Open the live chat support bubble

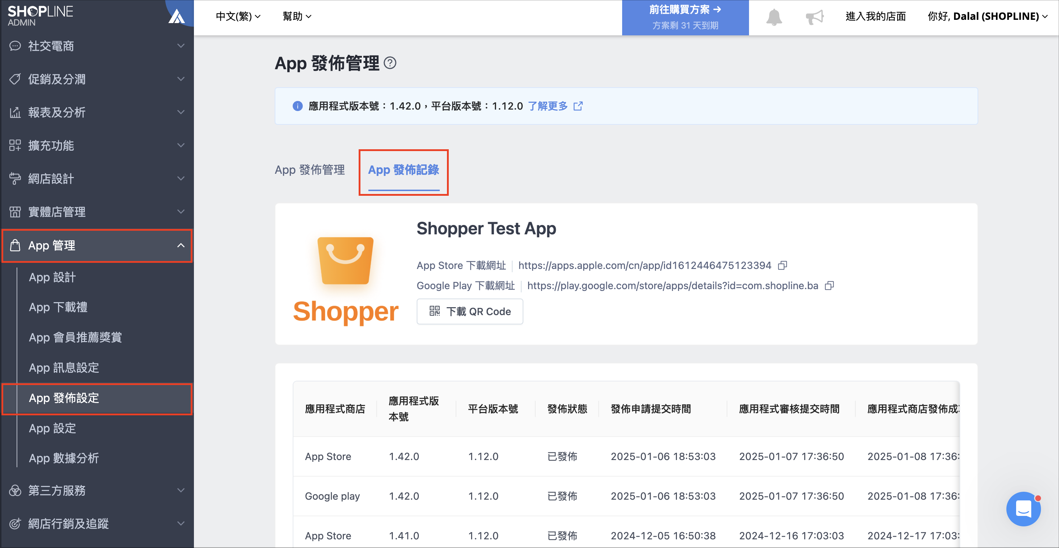tap(1023, 509)
